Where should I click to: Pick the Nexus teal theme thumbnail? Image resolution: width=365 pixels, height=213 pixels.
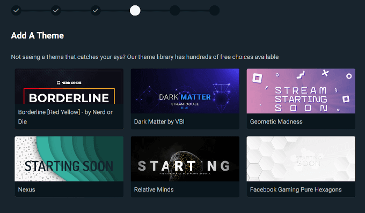pyautogui.click(x=69, y=159)
